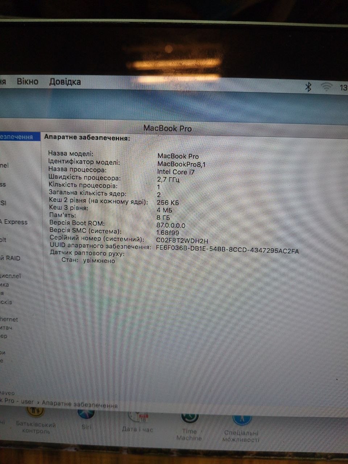Open Time Machine preferences icon
348x464 pixels.
tap(190, 418)
